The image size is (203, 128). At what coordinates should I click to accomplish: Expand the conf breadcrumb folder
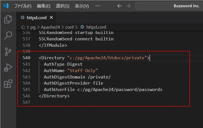click(69, 27)
